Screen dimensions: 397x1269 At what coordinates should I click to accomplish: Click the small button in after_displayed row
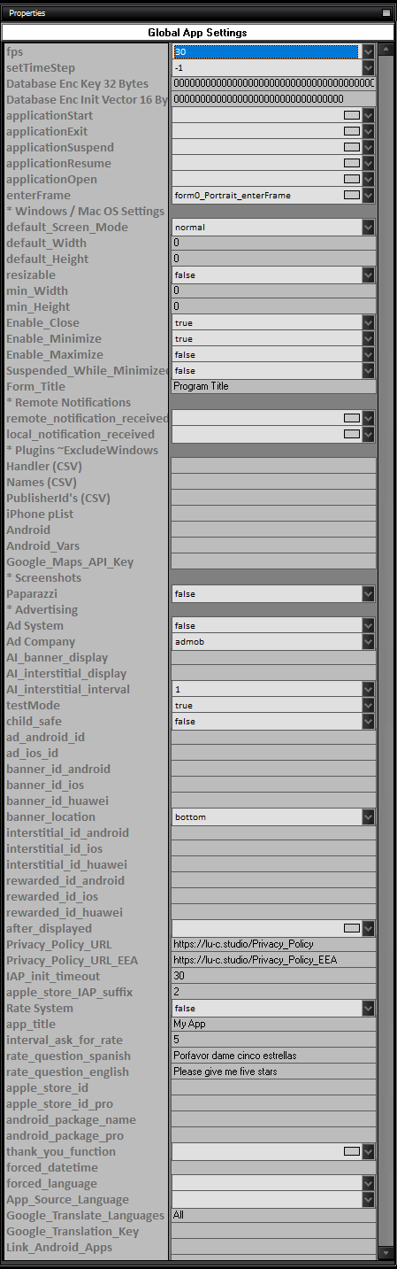pos(352,929)
